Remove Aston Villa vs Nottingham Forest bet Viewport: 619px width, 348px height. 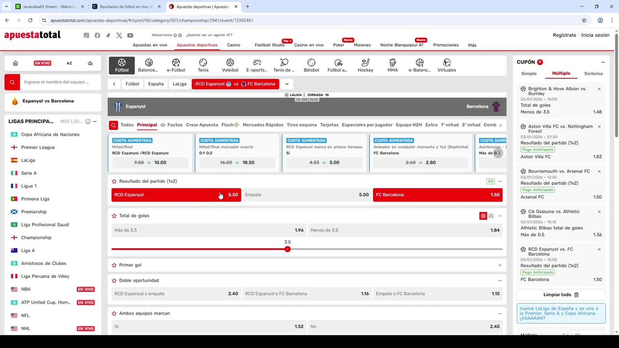coord(599,127)
